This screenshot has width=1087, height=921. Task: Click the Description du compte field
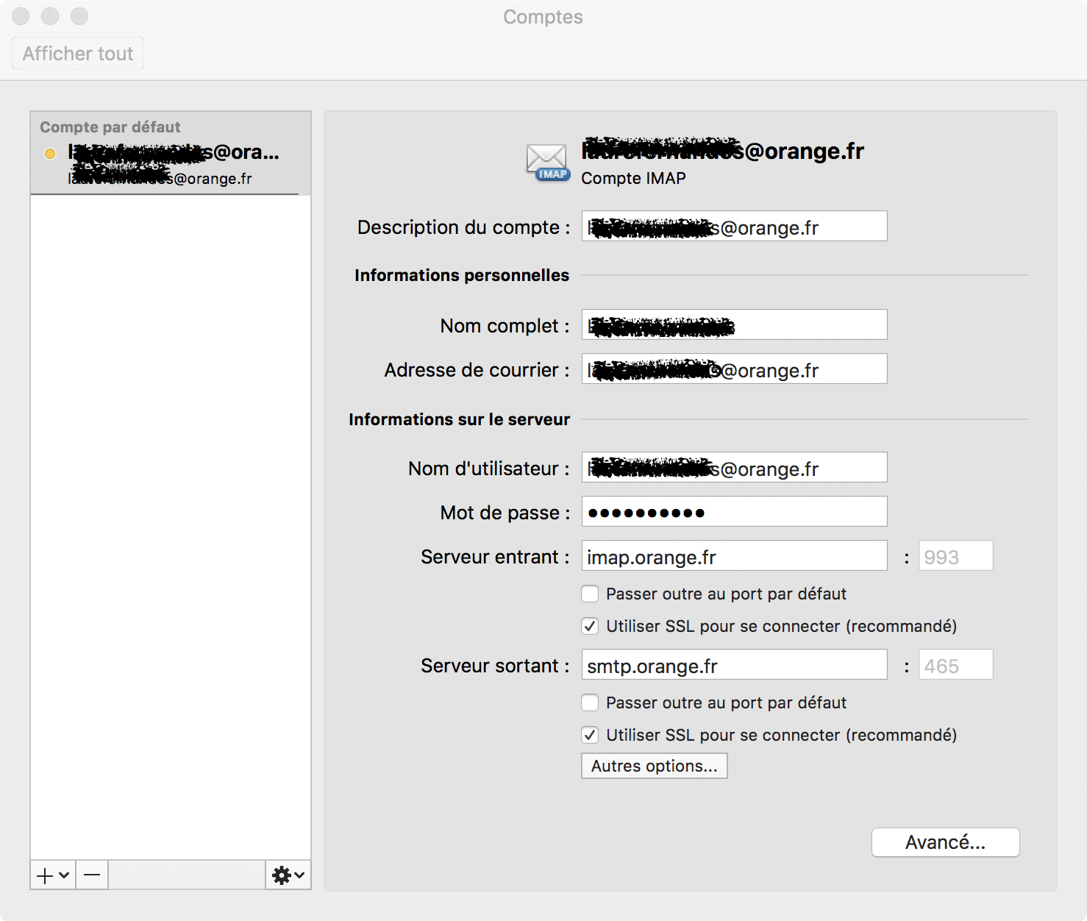tap(734, 227)
